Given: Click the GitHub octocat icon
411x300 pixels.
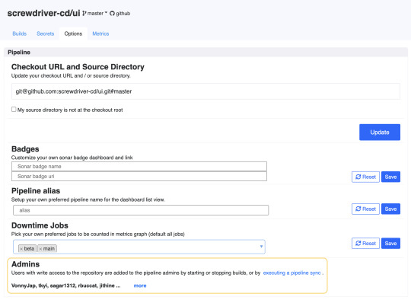Looking at the screenshot, I should point(112,14).
